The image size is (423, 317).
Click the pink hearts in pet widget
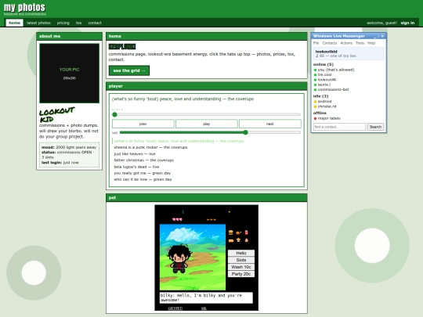click(x=177, y=219)
